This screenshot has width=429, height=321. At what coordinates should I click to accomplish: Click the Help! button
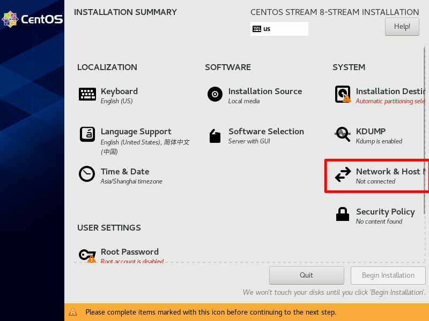402,26
